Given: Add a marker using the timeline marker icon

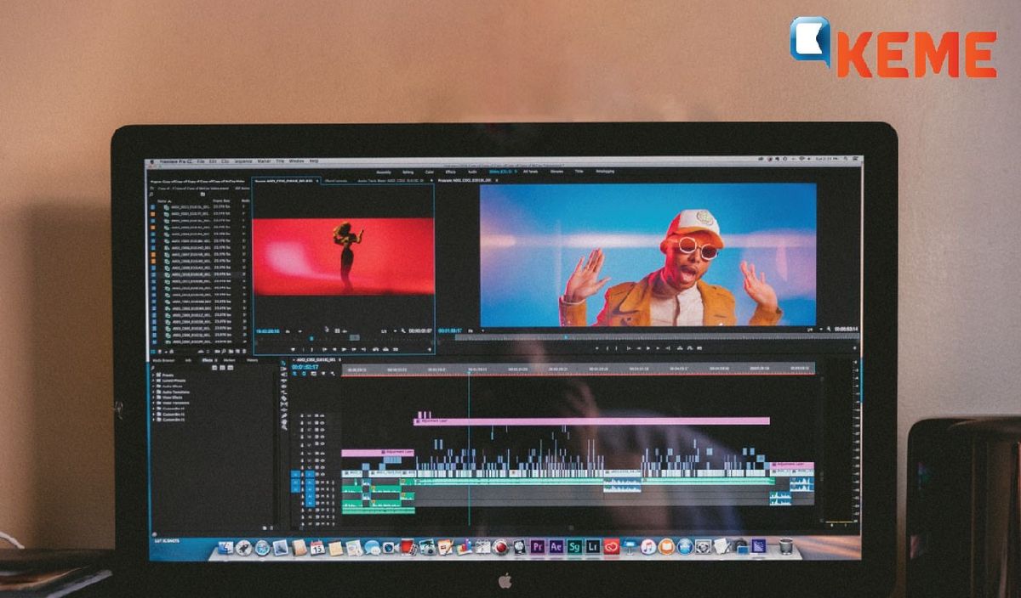Looking at the screenshot, I should tap(323, 374).
